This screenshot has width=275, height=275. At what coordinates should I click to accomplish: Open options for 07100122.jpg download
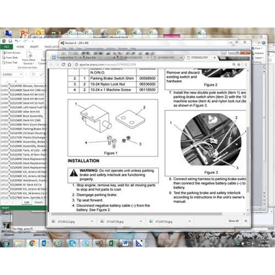(92, 221)
